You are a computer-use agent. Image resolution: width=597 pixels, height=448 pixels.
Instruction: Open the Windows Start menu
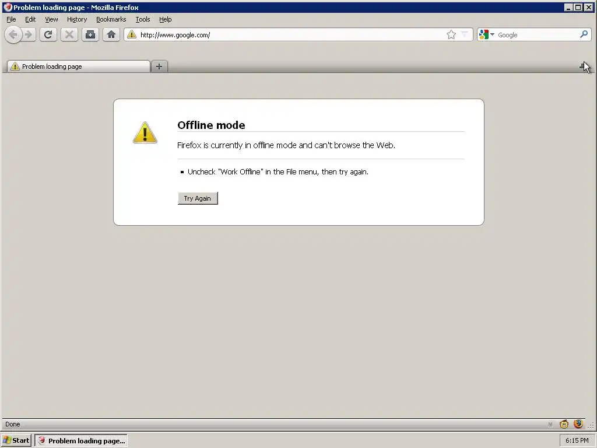point(16,440)
